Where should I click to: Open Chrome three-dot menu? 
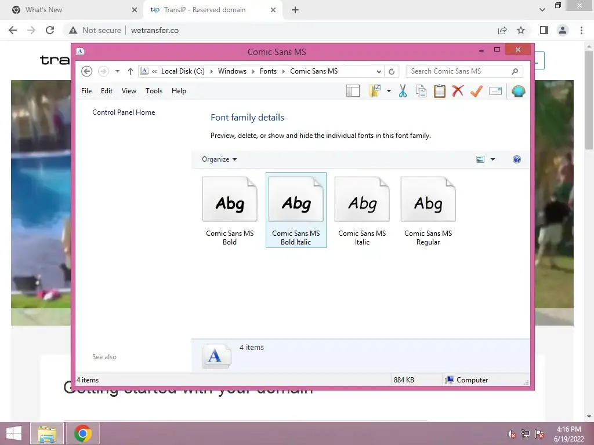[x=581, y=30]
